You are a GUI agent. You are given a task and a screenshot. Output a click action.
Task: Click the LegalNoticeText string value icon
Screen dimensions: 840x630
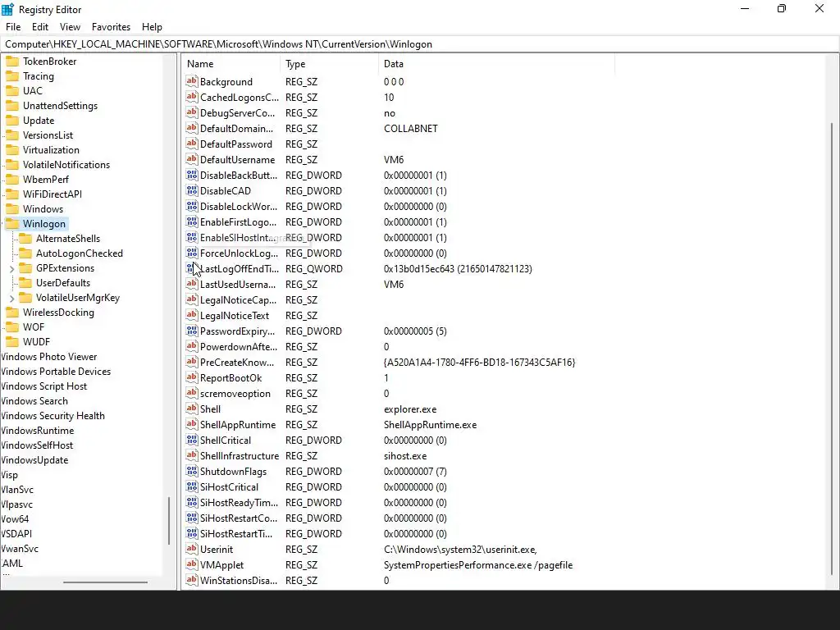click(x=192, y=315)
